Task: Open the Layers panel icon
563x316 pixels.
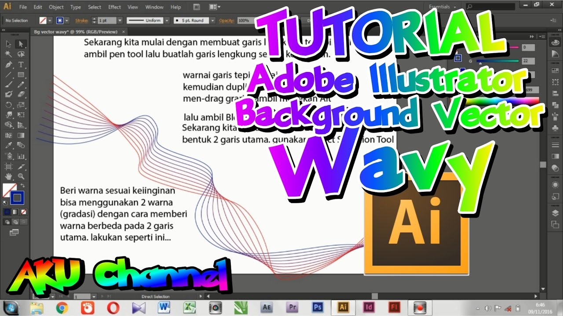Action: point(555,213)
